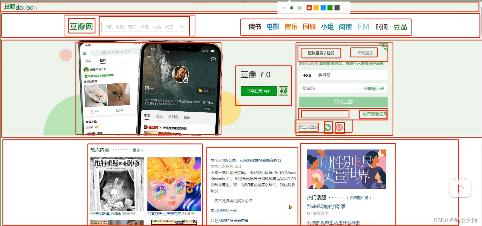Screen dimensions: 482x226
Task: Click the search magnifier icon
Action: 182,27
